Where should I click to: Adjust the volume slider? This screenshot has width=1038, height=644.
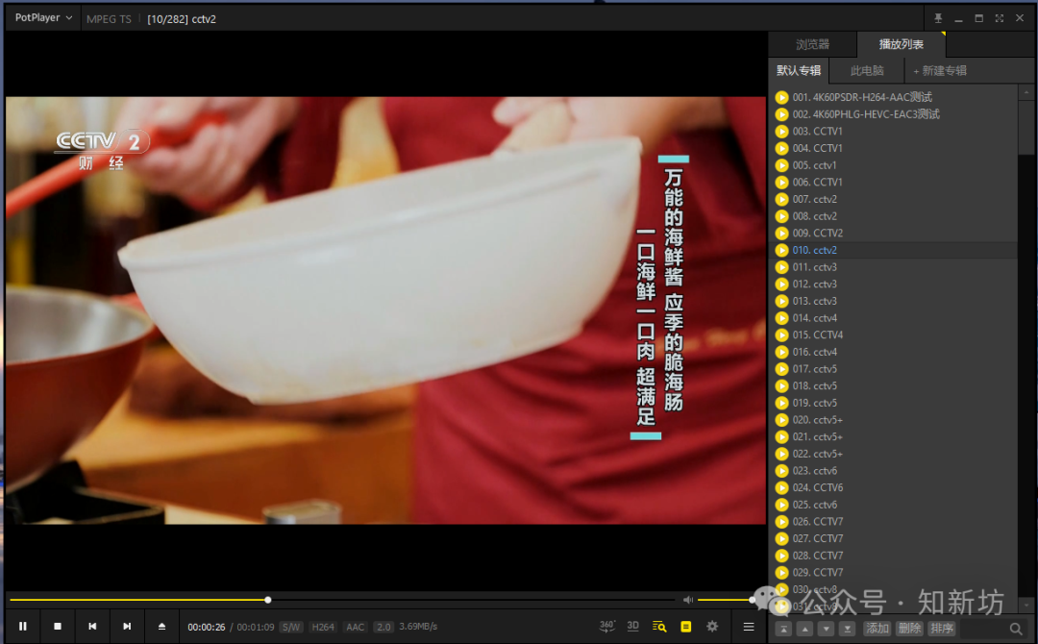725,600
